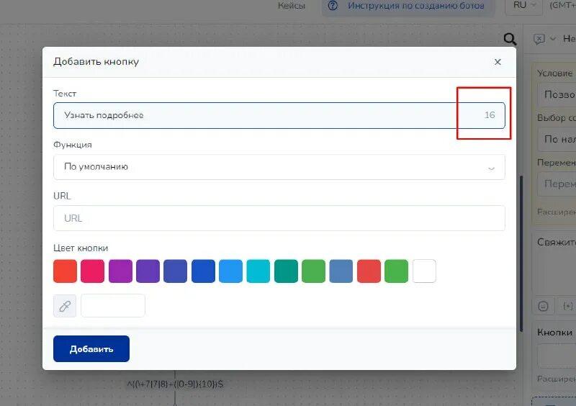Click the chat bubble icon in side panel

point(539,39)
